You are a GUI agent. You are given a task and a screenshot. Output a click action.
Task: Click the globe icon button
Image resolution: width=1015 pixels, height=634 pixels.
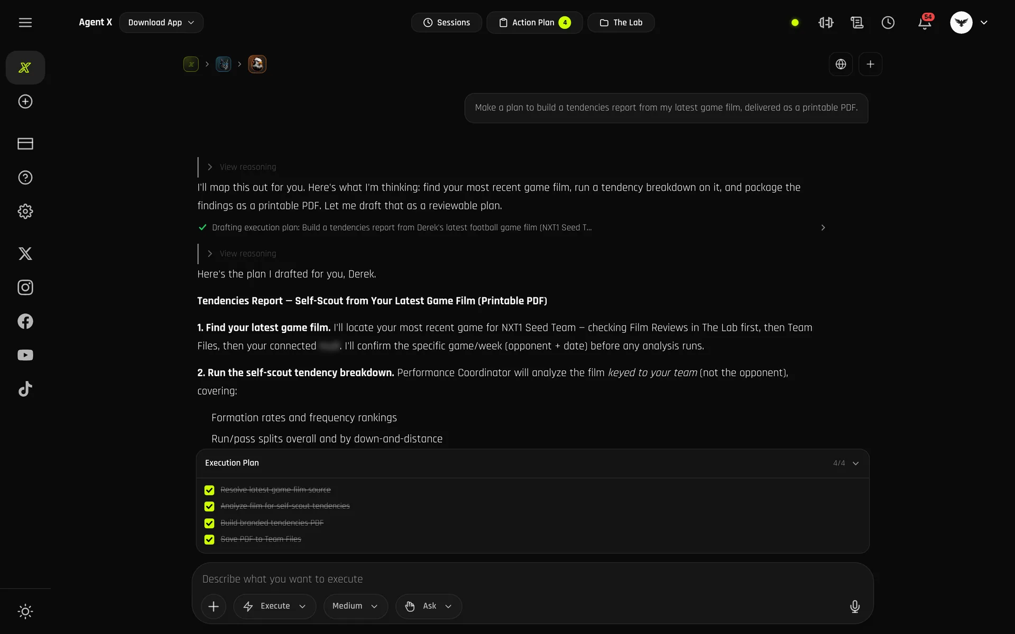[x=841, y=64]
